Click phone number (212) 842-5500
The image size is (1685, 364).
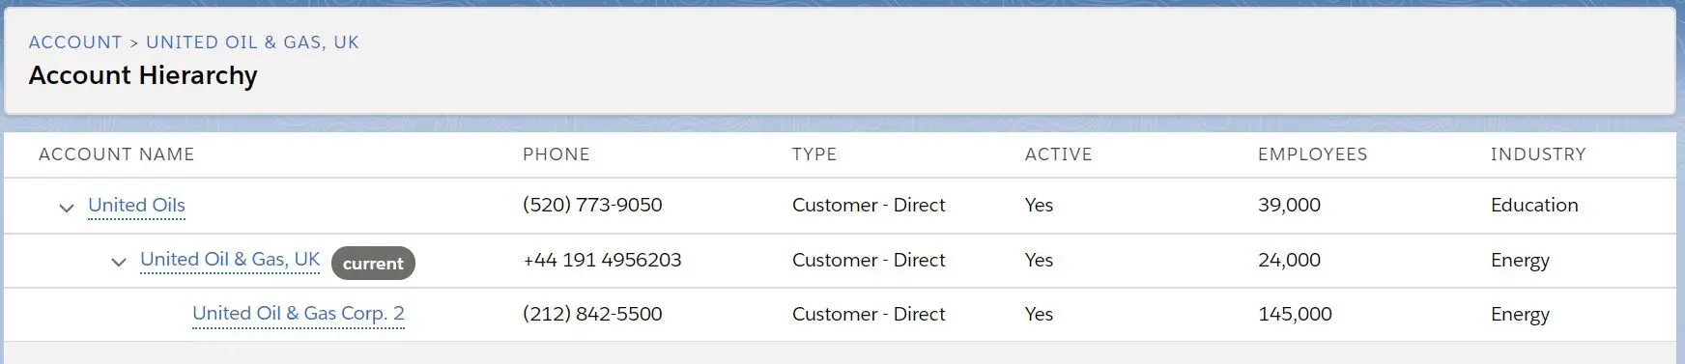592,314
